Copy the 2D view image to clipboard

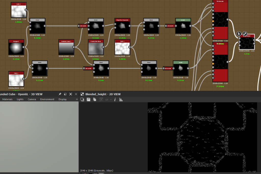point(95,99)
